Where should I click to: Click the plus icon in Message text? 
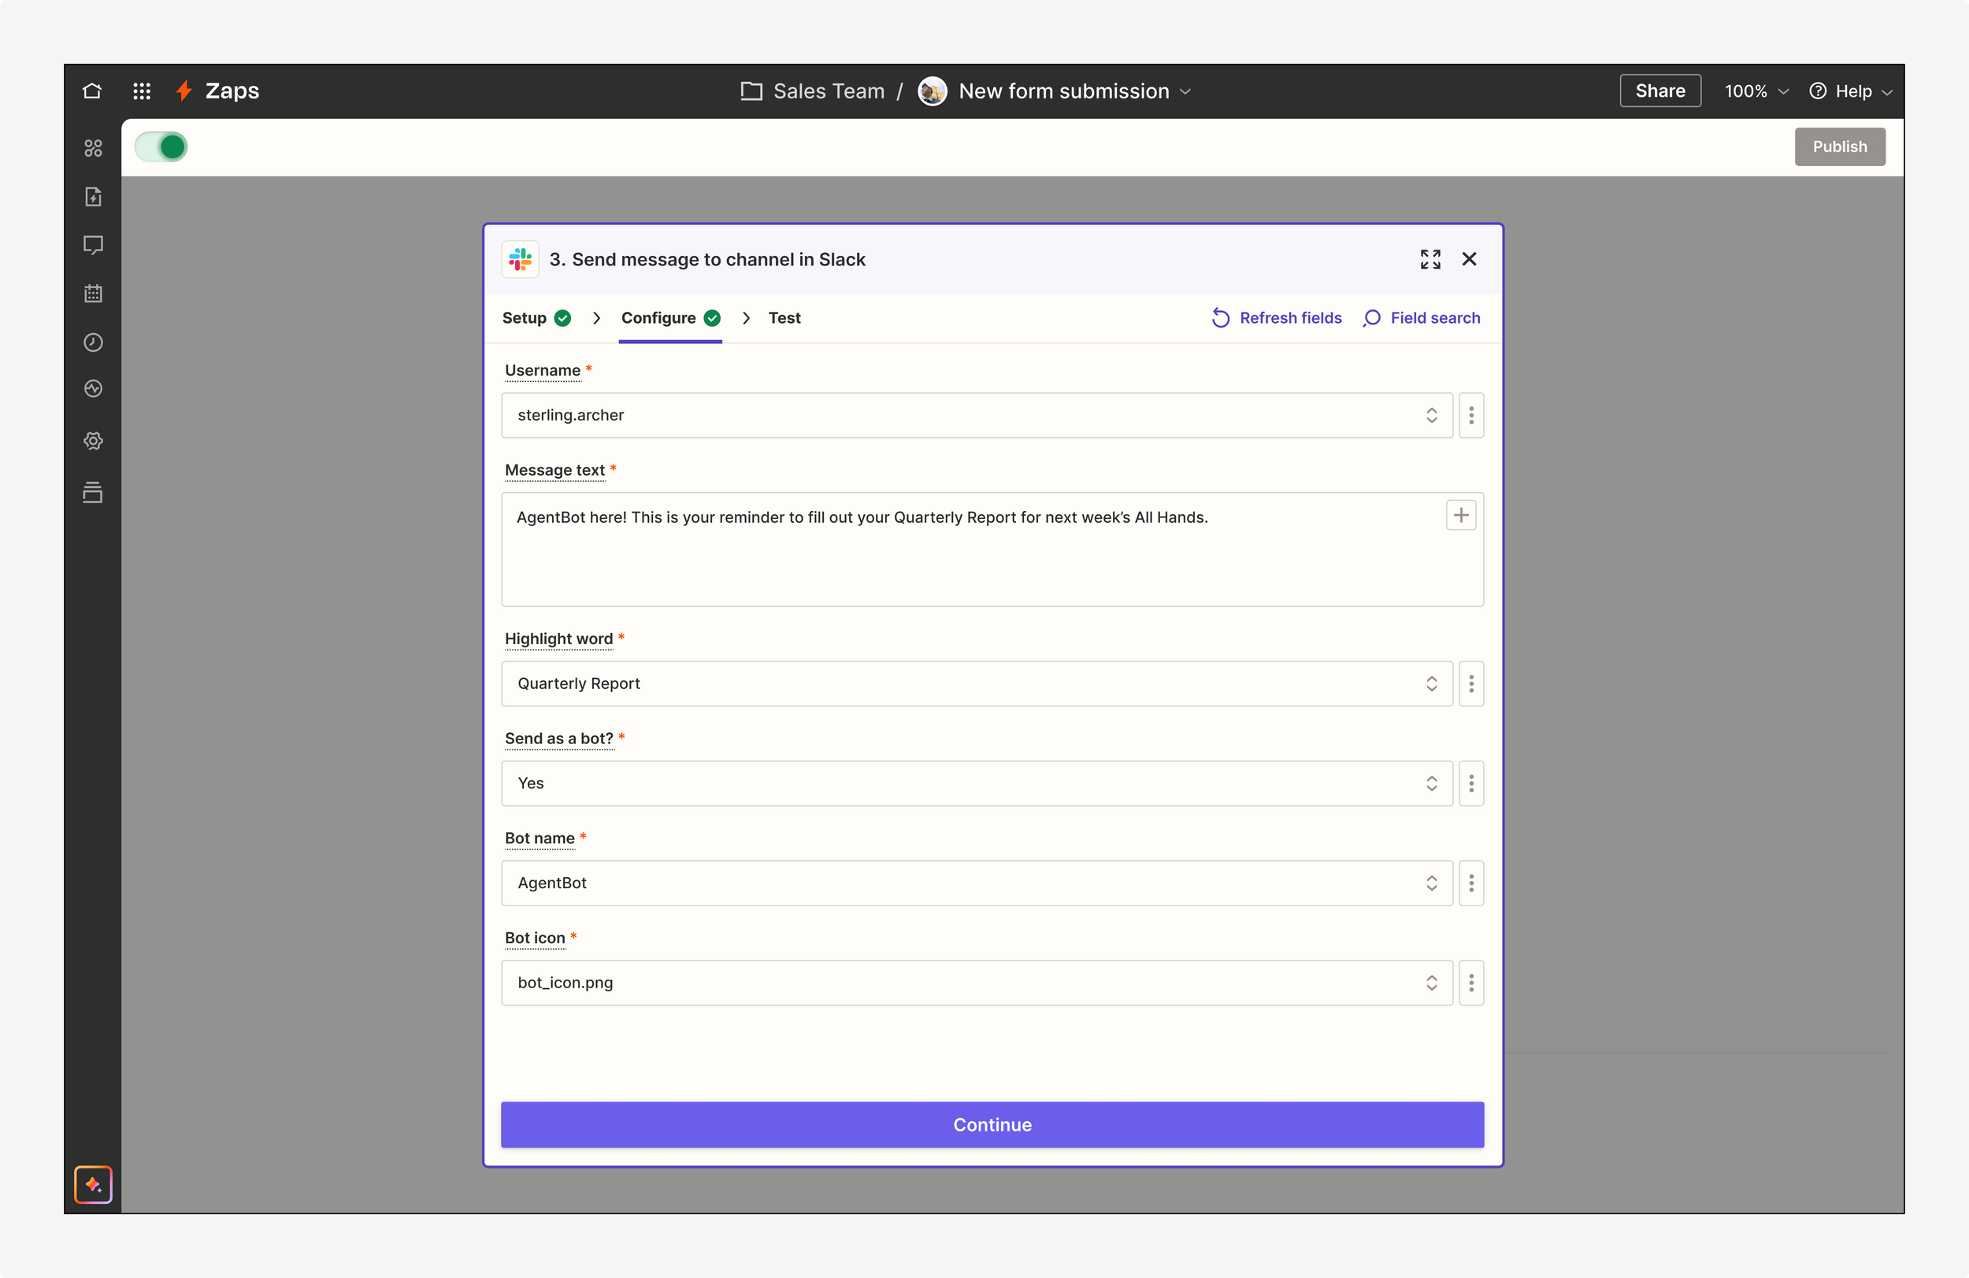pos(1460,515)
